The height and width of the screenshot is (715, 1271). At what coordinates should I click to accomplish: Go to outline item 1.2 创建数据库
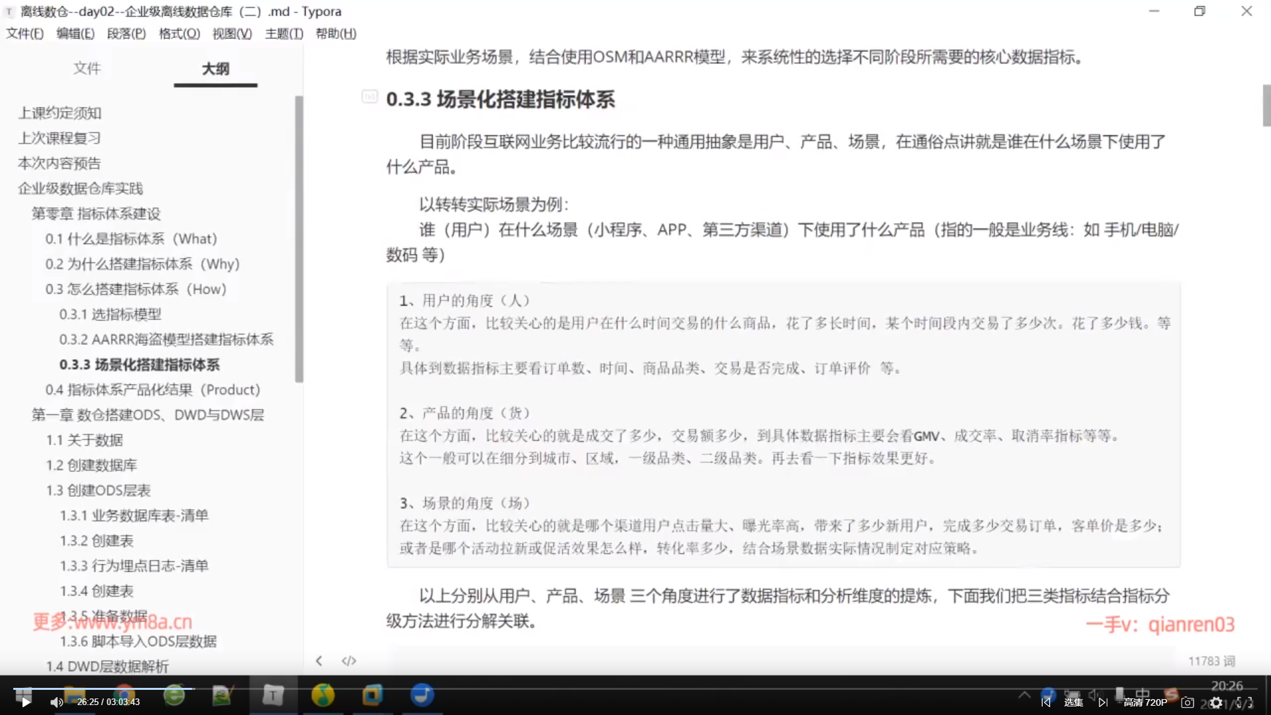coord(91,465)
